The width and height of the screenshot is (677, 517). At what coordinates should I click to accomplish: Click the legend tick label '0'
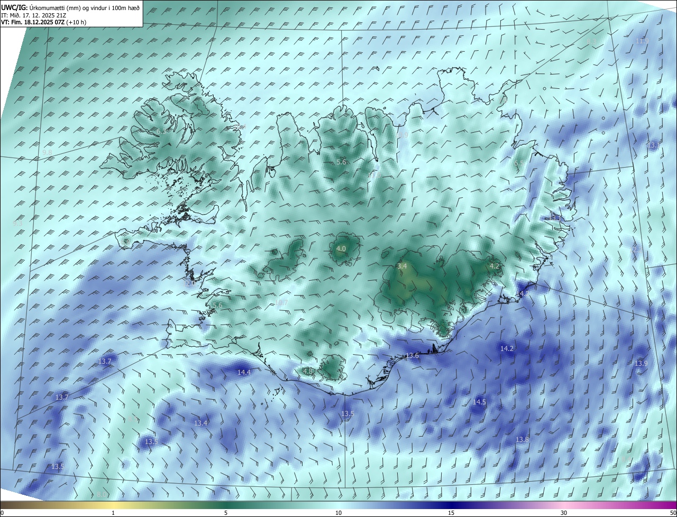tap(2, 513)
